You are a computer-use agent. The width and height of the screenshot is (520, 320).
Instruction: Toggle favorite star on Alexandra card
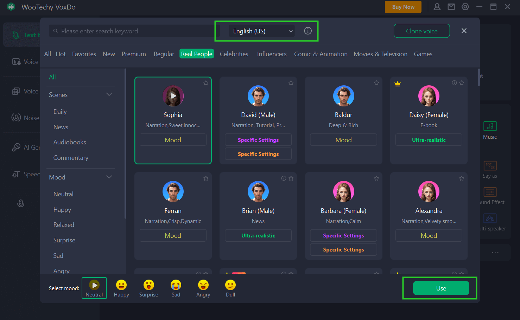(462, 178)
